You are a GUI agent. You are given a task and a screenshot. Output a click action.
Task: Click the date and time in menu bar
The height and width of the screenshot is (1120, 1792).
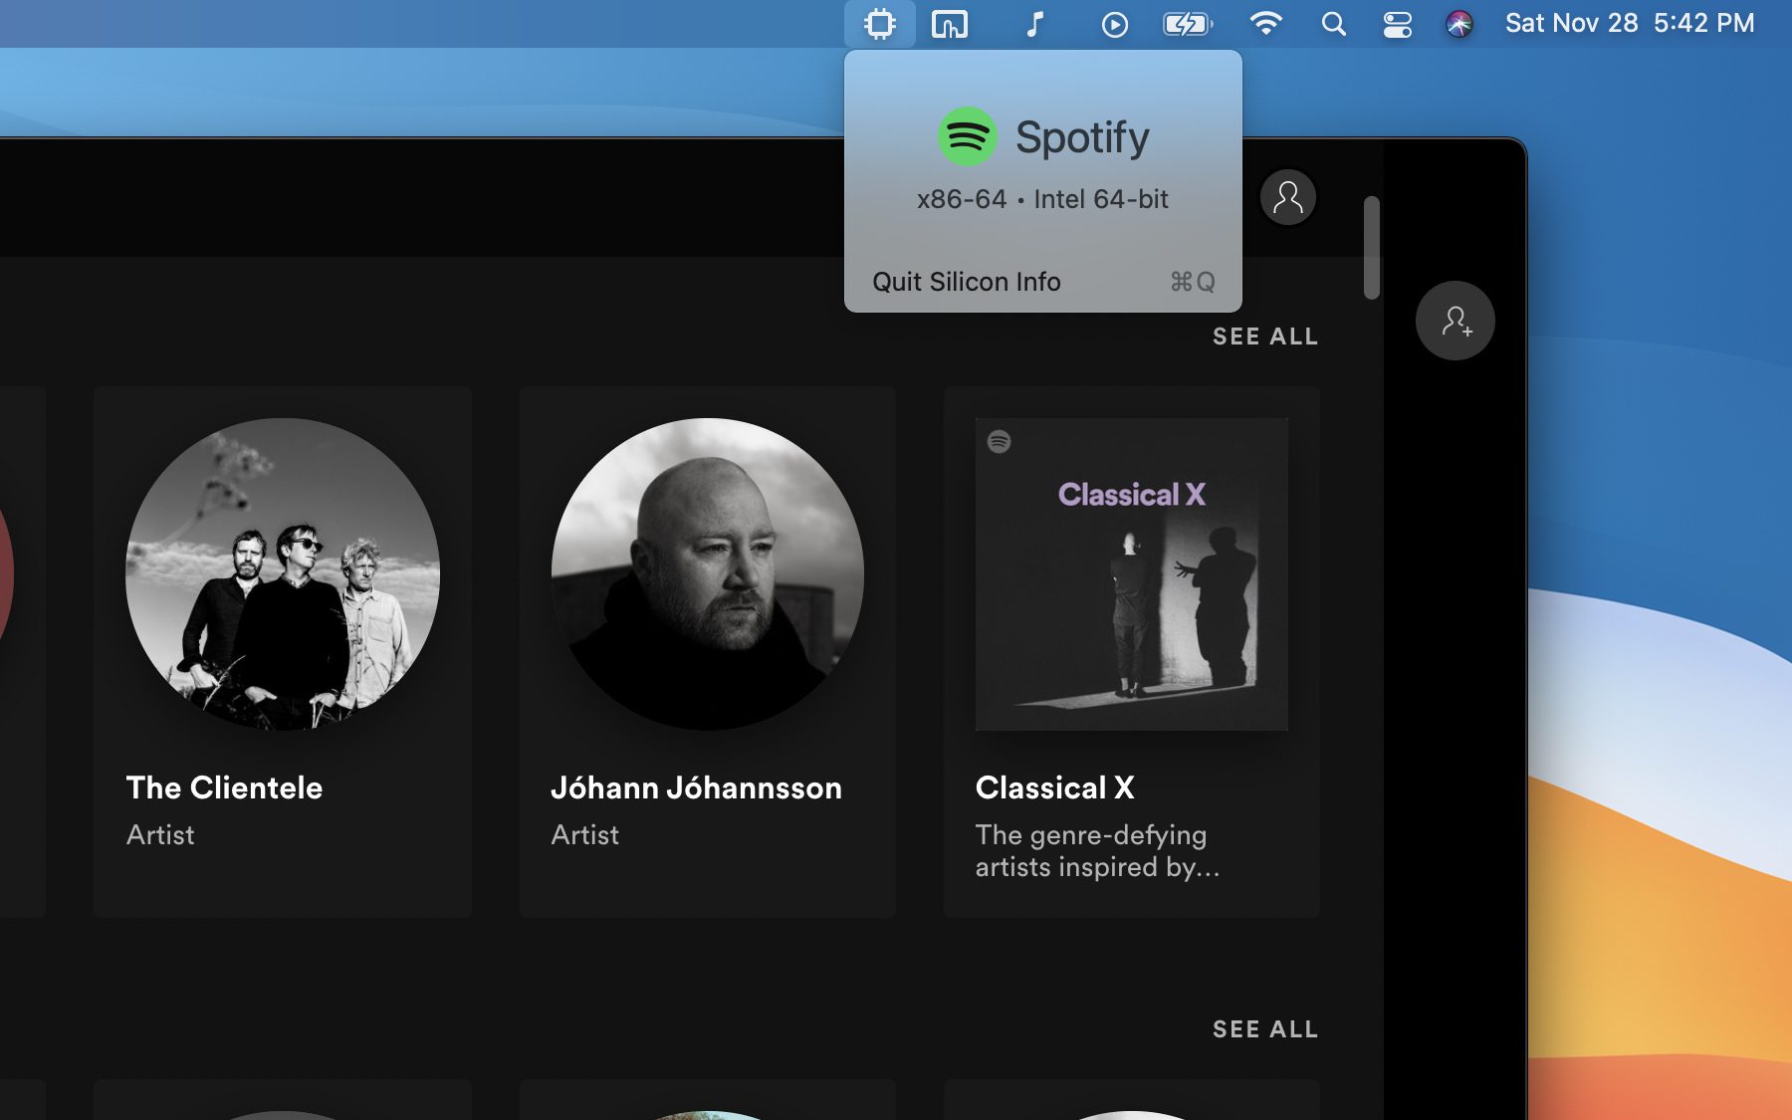click(1629, 24)
